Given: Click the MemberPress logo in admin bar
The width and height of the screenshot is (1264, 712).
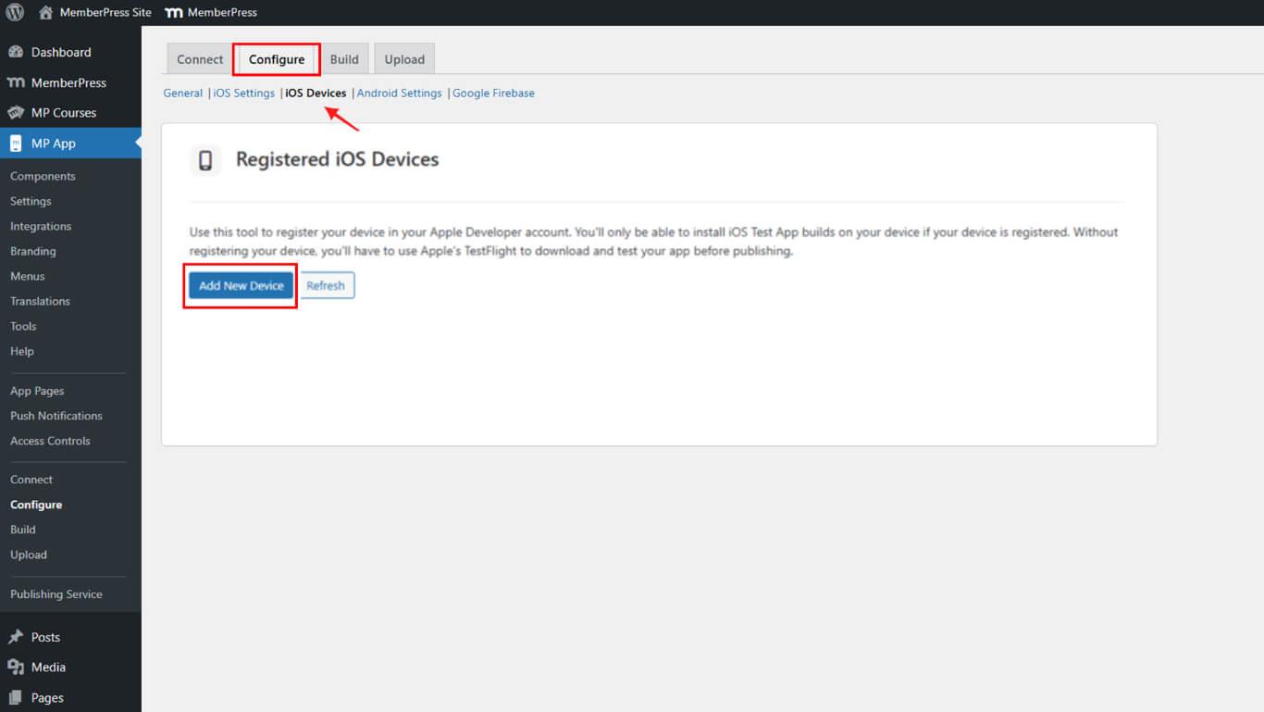Looking at the screenshot, I should pyautogui.click(x=173, y=13).
